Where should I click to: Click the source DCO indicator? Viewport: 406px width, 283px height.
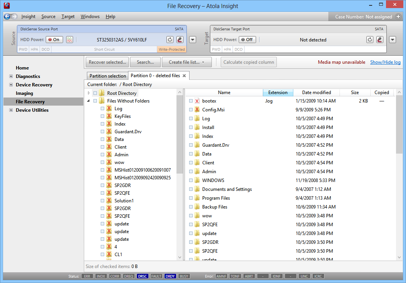tap(46, 50)
